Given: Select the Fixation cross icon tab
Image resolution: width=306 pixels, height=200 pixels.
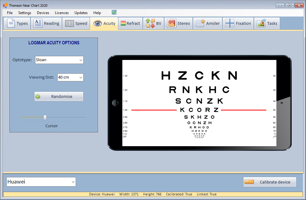Looking at the screenshot, I should point(230,24).
